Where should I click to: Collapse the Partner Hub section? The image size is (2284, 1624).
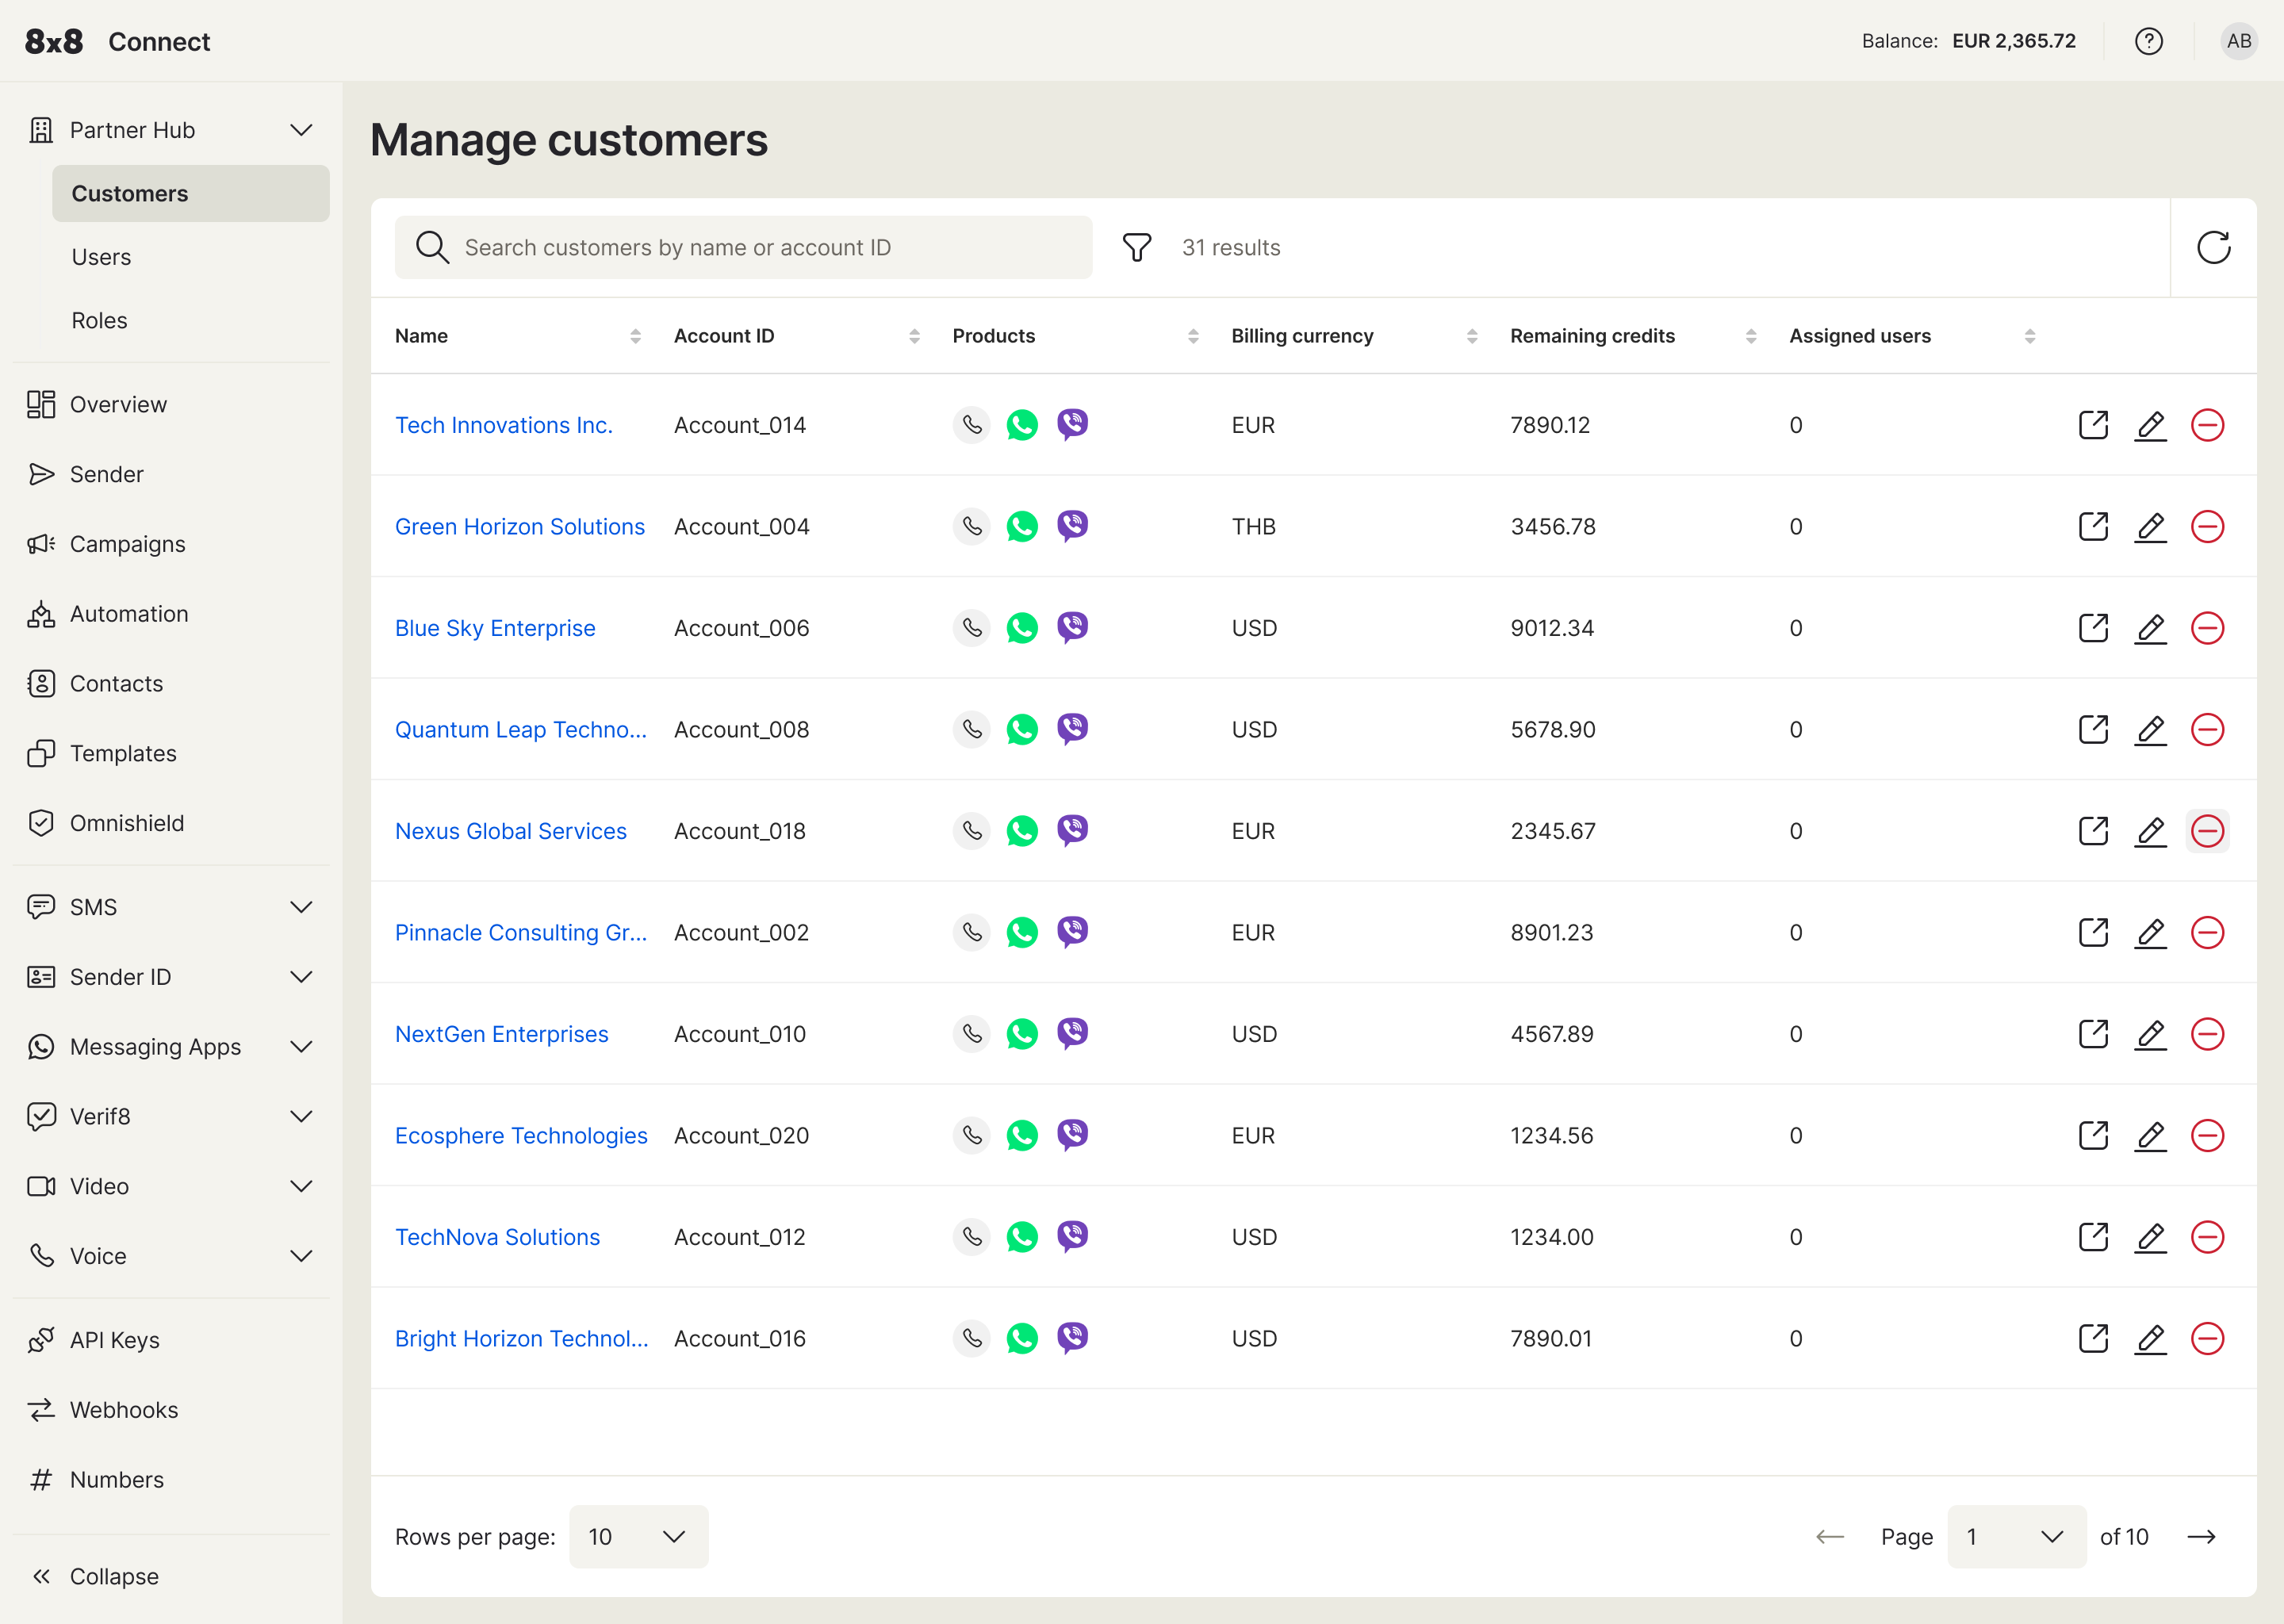301,130
